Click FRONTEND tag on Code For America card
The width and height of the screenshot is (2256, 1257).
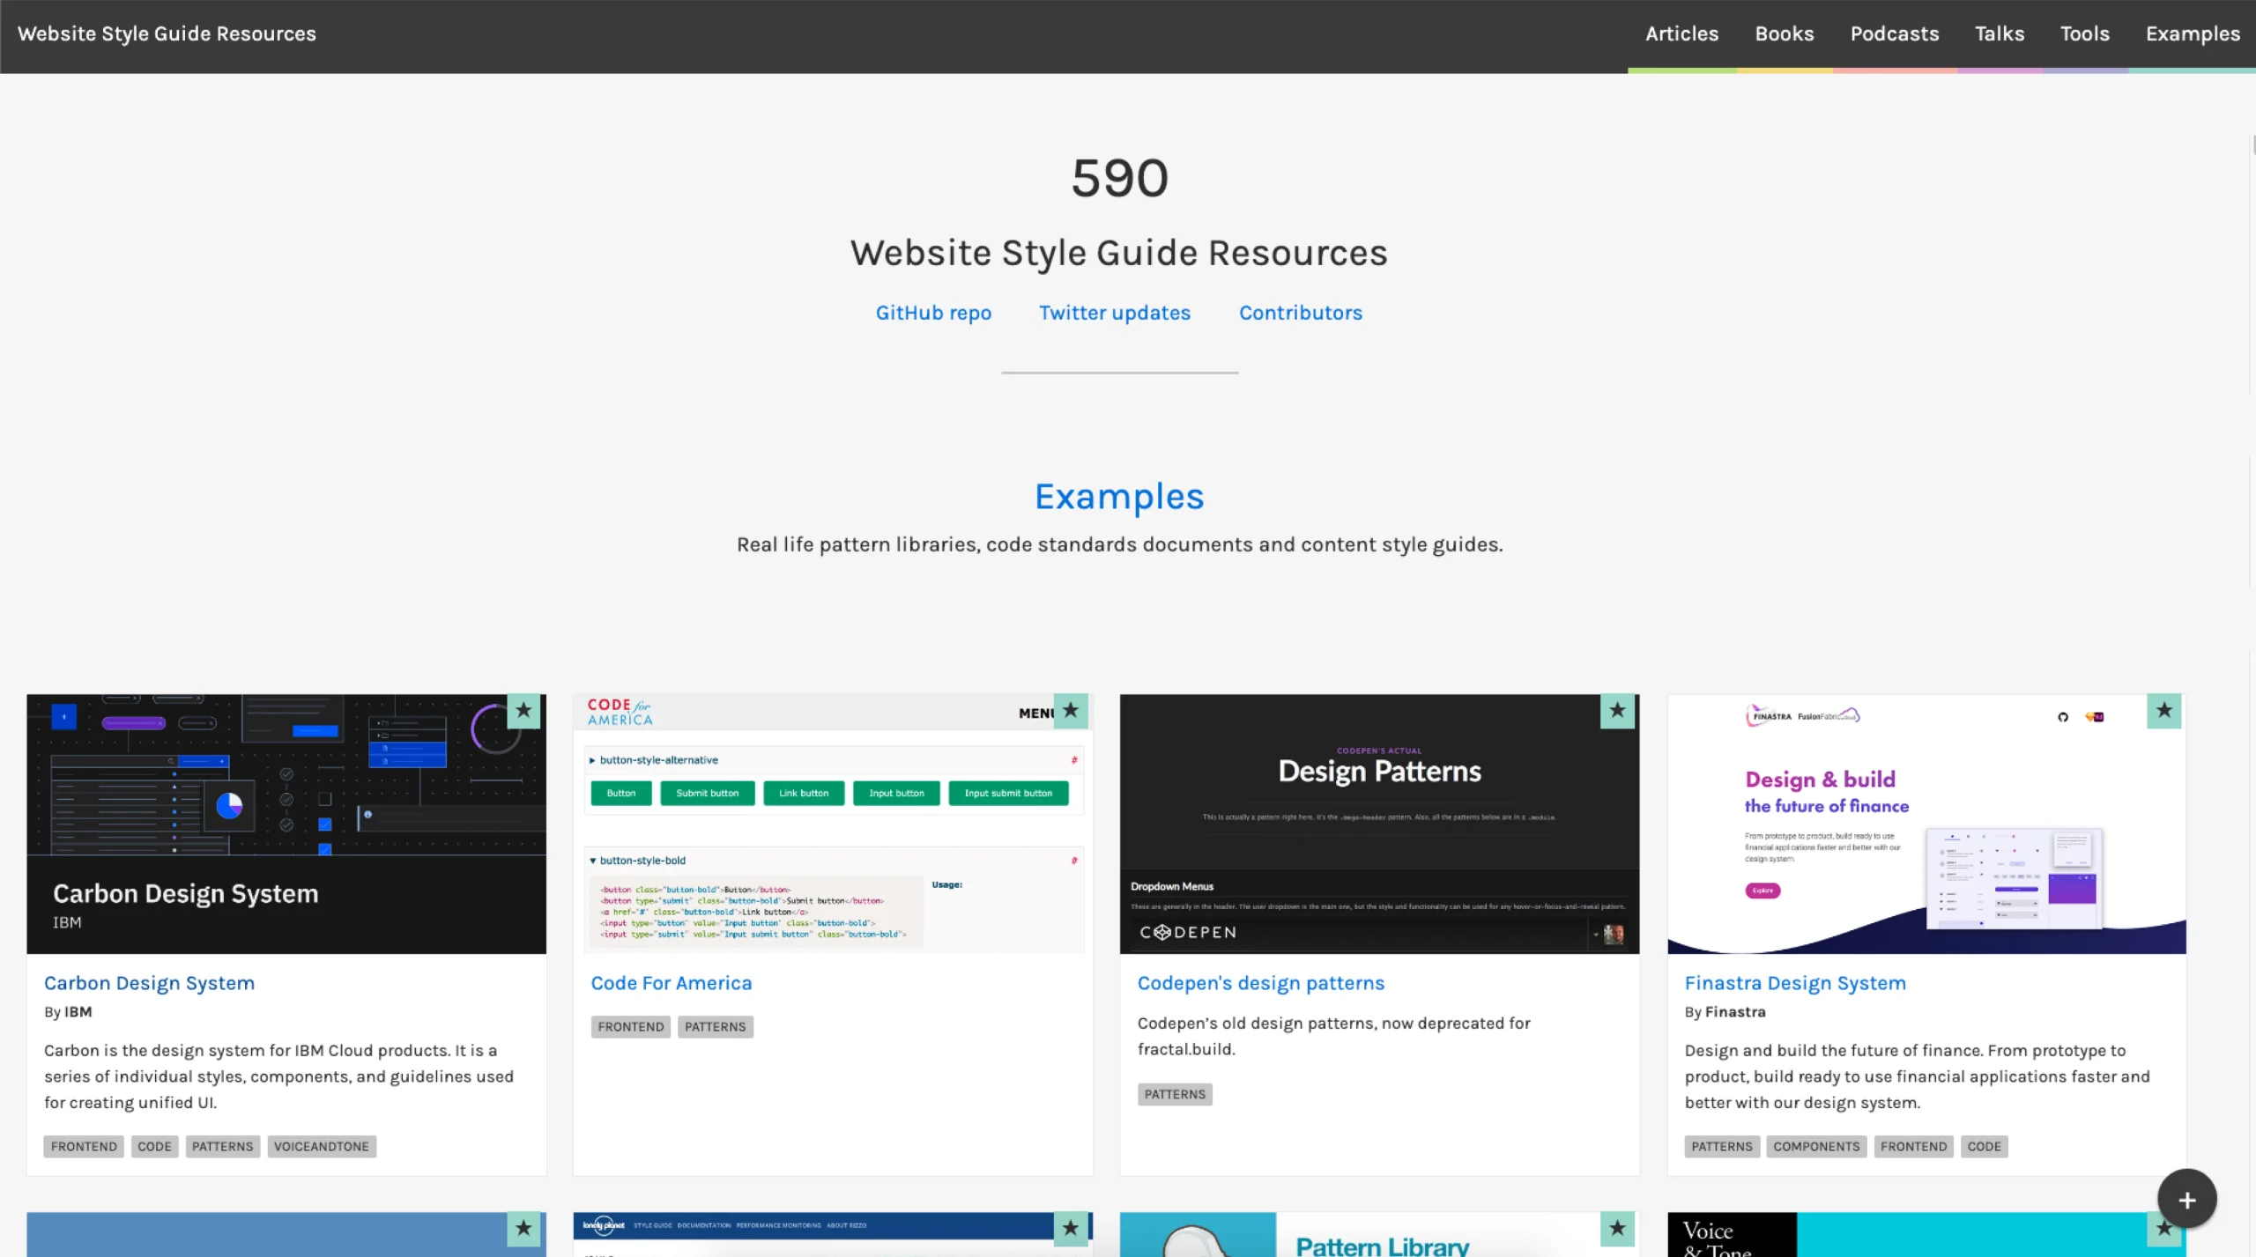[630, 1027]
